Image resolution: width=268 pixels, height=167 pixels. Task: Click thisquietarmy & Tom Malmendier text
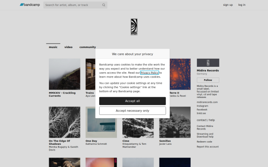(134, 145)
